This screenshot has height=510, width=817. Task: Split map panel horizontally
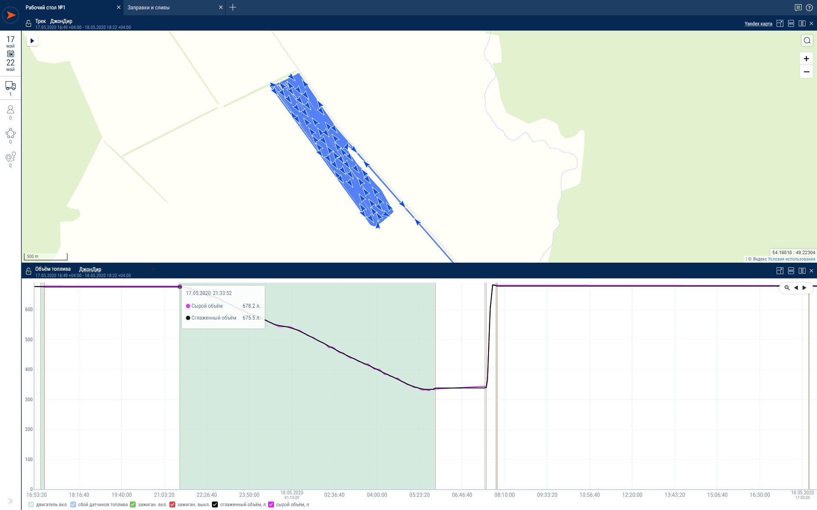[x=791, y=23]
